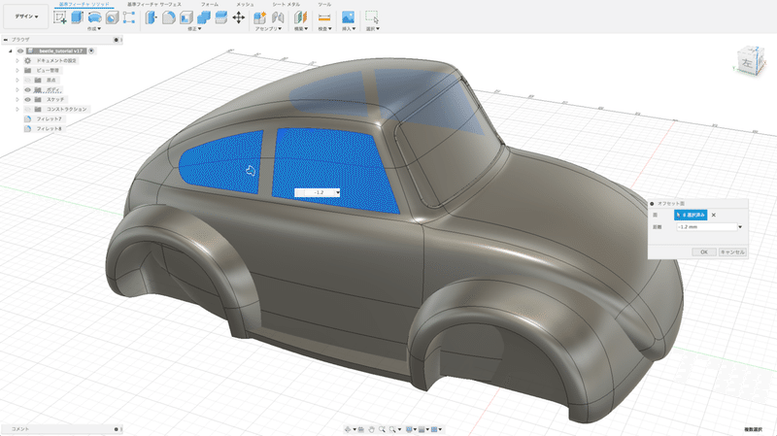
Task: Select the Offset Face tool icon
Action: 221,17
